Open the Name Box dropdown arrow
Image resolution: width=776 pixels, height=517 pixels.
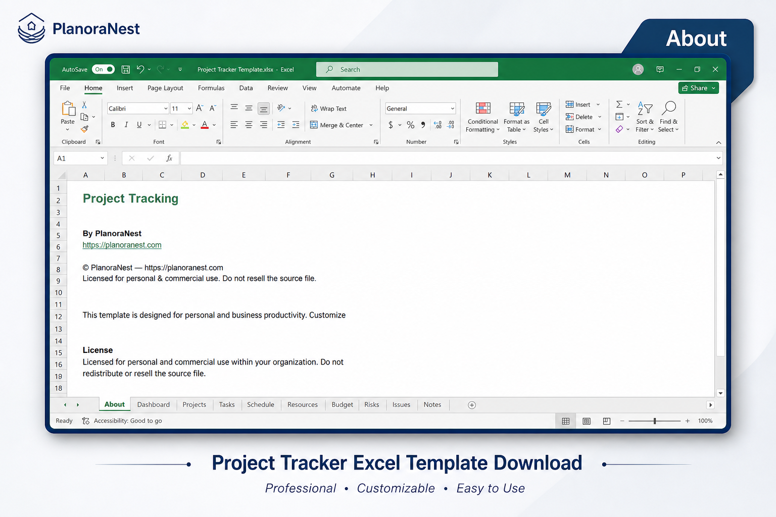point(102,158)
